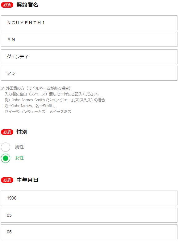The width and height of the screenshot is (179, 242).
Task: Open the birth year field showing 1990
Action: 89,198
